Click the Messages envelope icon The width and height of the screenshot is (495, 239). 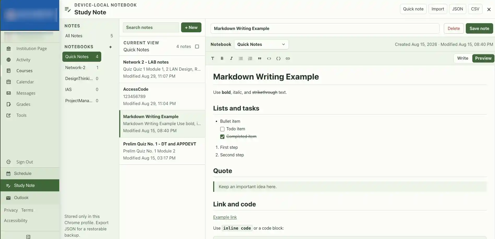point(9,93)
